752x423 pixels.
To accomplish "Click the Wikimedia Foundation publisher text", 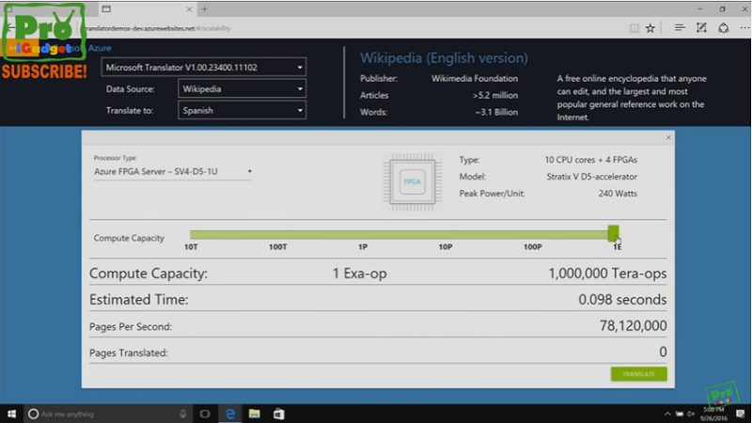I will pos(475,78).
